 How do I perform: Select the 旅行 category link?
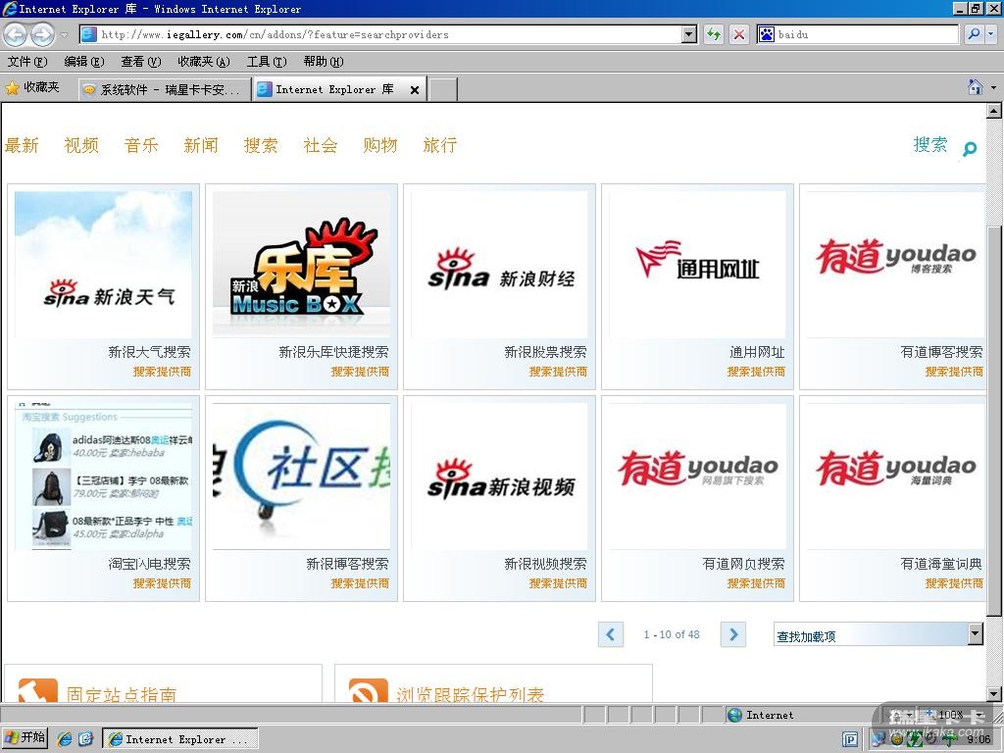pos(440,145)
